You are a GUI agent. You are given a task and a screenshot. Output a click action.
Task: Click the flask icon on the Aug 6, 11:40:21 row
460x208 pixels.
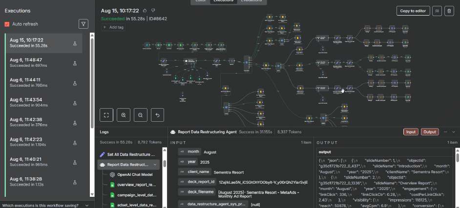point(75,162)
